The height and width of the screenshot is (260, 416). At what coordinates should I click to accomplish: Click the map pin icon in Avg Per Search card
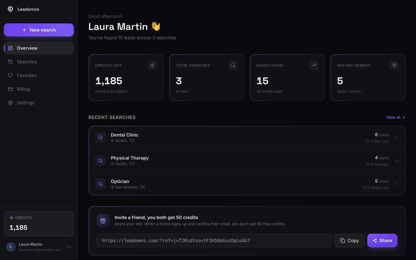[x=394, y=65]
